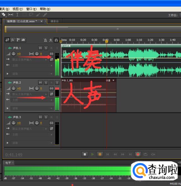This screenshot has height=186, width=181.
Task: Solo 声轨 1
Action: coord(46,48)
